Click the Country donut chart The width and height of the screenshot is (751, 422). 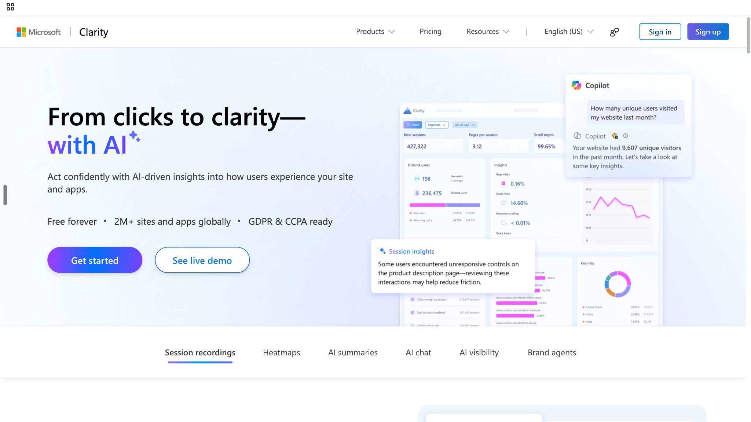[x=618, y=284]
